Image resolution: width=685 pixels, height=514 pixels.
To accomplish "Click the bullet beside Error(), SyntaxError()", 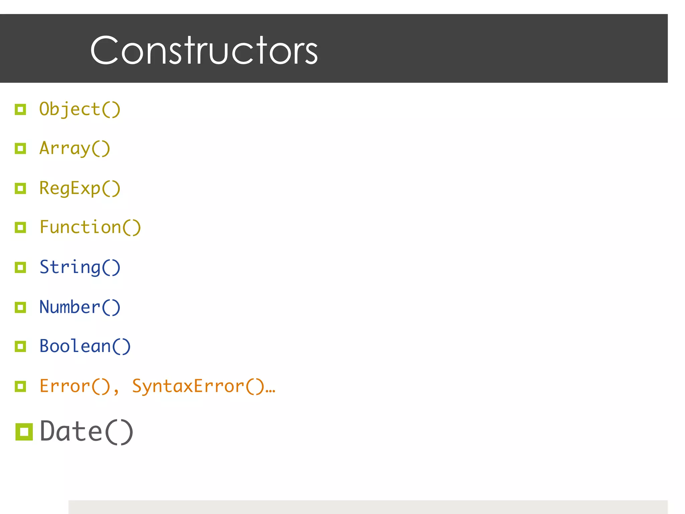I will (20, 386).
